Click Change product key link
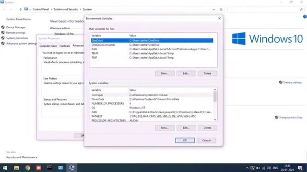The width and height of the screenshot is (307, 172). [x=290, y=118]
